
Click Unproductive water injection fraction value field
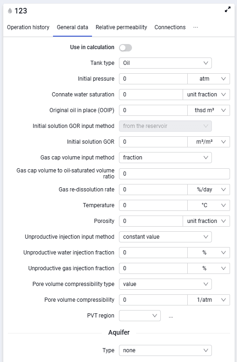tap(153, 253)
